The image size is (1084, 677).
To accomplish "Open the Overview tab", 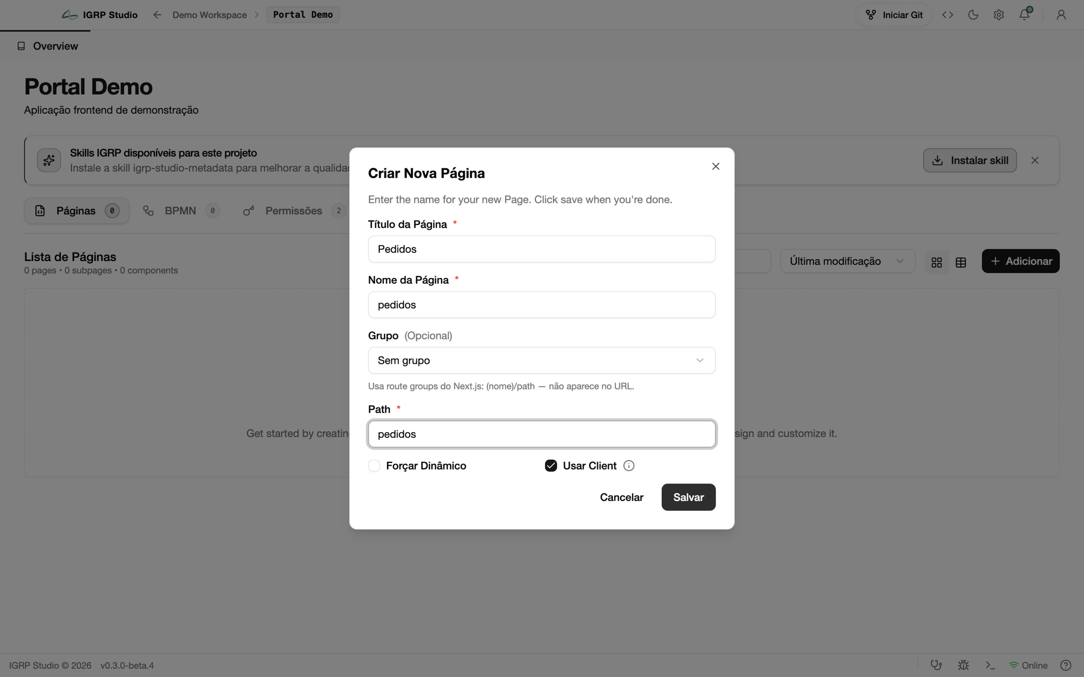I will (x=48, y=46).
